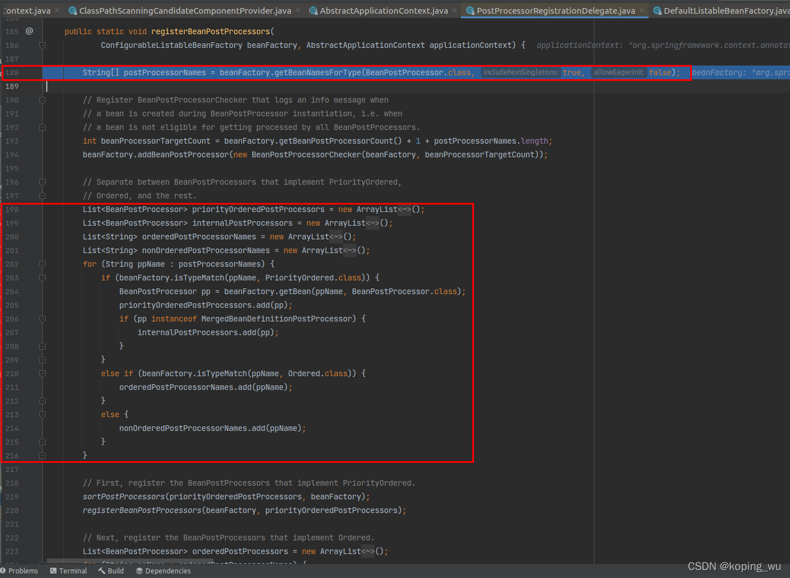
Task: Click priorityOrderedPostProcessors declaration on line 198
Action: click(258, 209)
